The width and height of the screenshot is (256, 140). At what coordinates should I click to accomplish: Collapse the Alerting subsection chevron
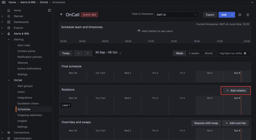(x=9, y=39)
